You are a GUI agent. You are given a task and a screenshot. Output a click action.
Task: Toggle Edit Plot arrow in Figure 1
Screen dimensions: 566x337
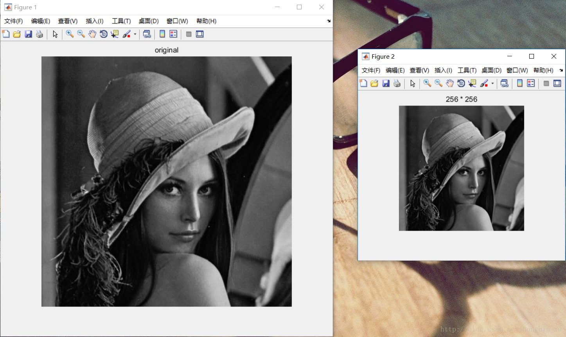pyautogui.click(x=55, y=34)
